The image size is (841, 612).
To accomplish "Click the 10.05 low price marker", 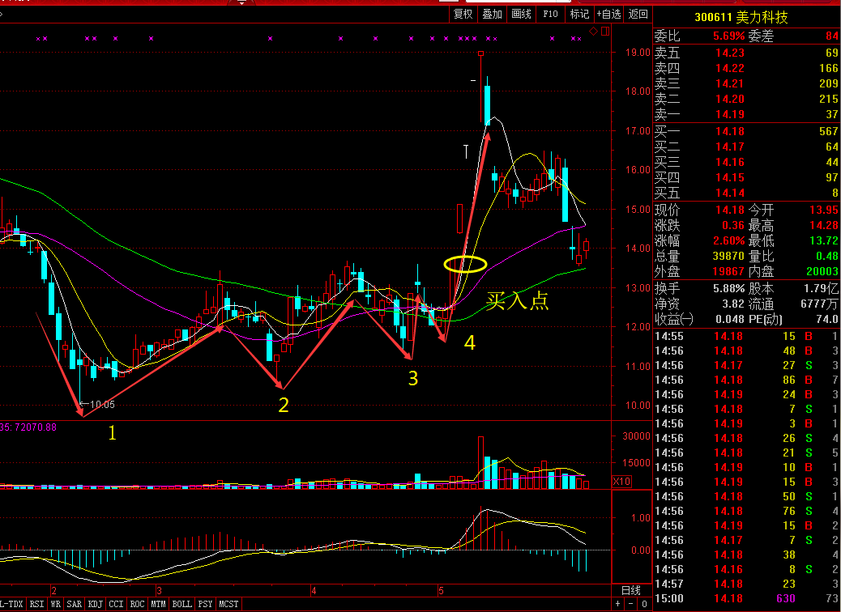I will click(100, 404).
